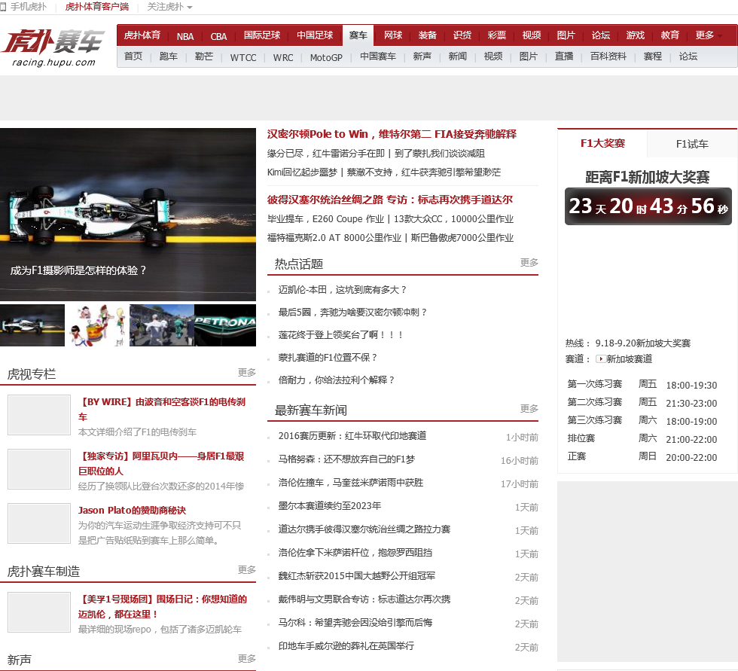Switch to the F1试车 tab
The image size is (738, 671).
(692, 144)
